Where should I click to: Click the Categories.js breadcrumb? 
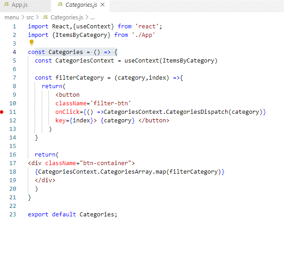click(67, 18)
